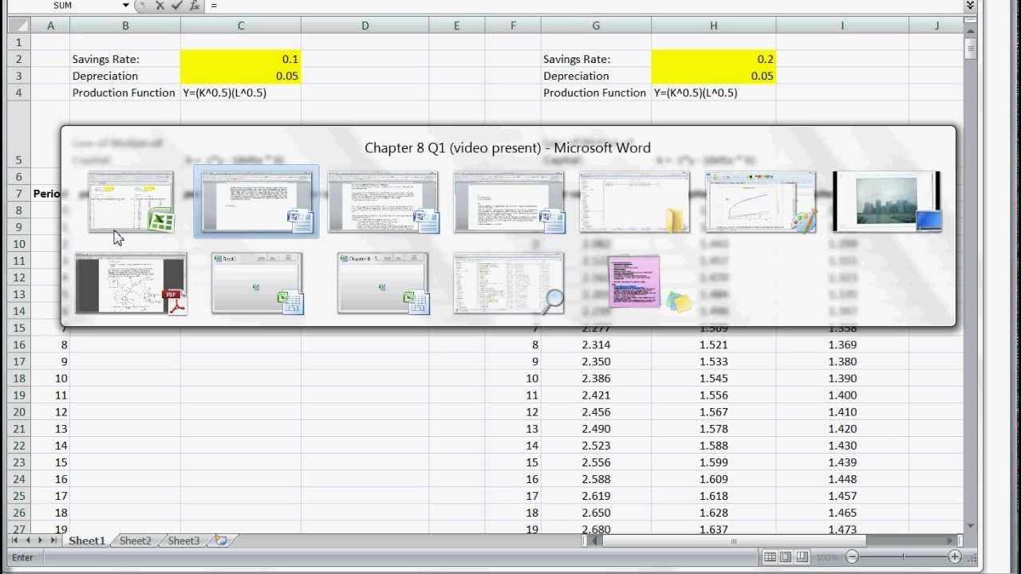
Task: Select the Excel window thumbnail in task switcher
Action: 131,202
